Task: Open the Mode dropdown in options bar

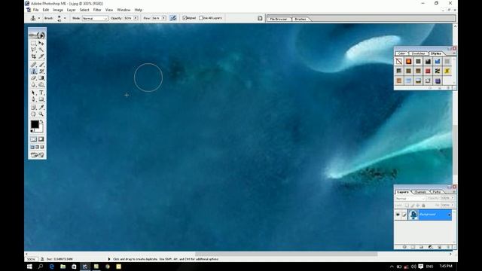Action: tap(95, 18)
